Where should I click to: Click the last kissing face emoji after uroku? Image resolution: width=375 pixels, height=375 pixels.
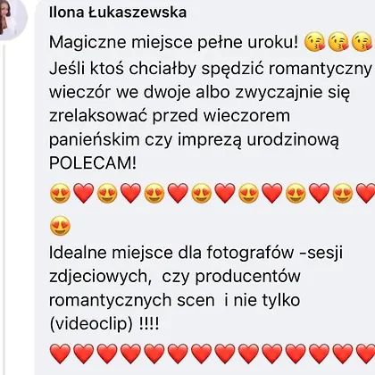362,44
